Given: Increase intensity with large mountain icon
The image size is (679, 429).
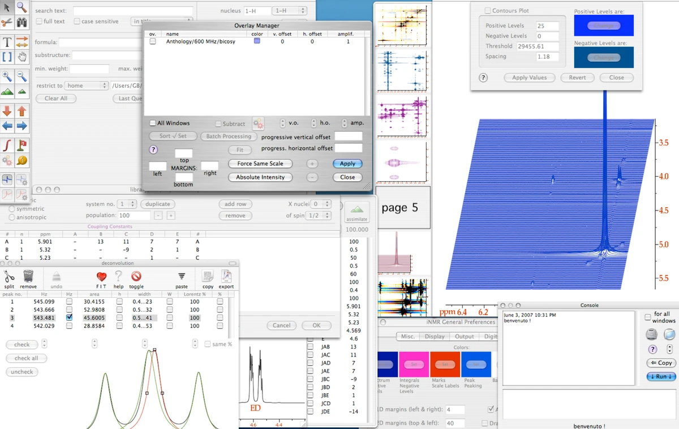Looking at the screenshot, I should pyautogui.click(x=7, y=91).
